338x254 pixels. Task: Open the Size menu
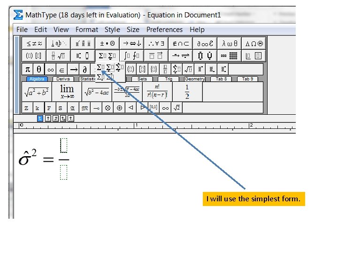coord(133,29)
